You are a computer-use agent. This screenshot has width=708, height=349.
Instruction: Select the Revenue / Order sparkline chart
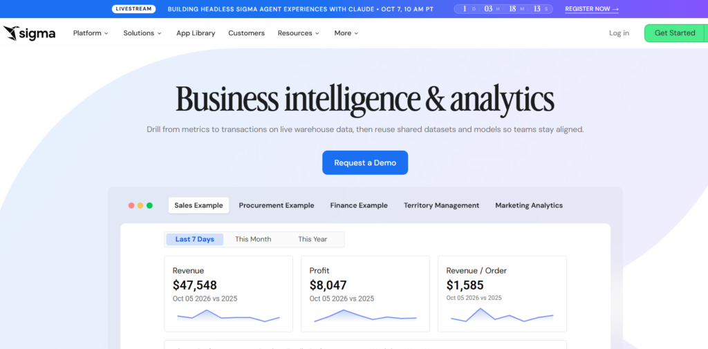click(502, 314)
